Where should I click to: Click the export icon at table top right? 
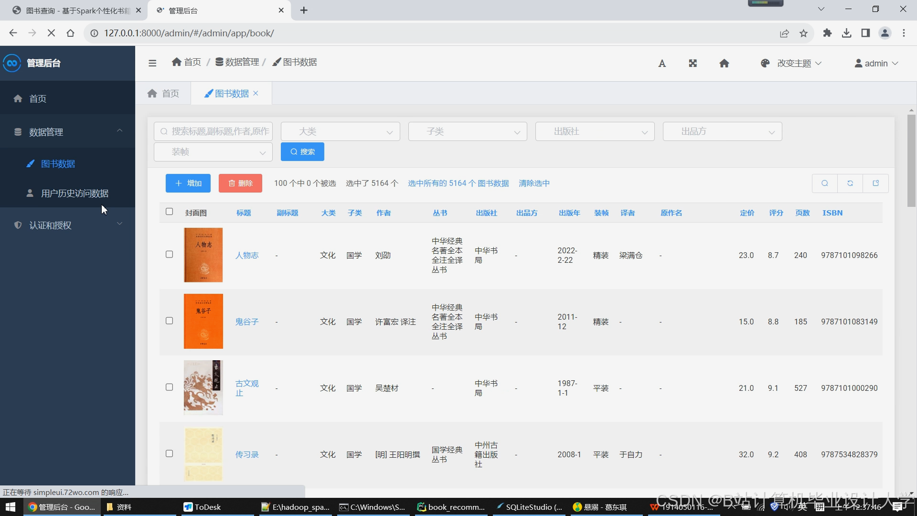[876, 183]
